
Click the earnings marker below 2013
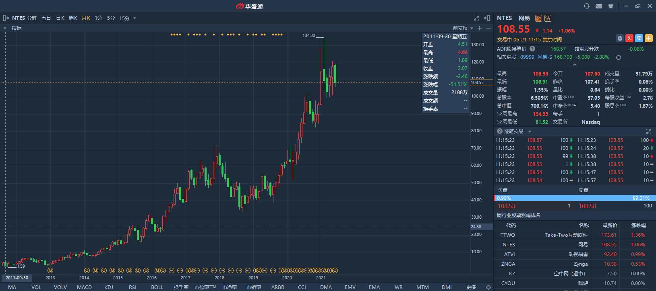tap(50, 271)
